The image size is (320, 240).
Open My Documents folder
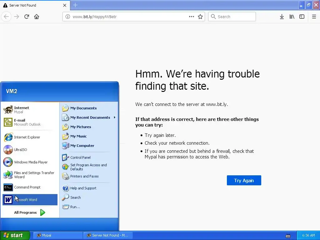point(89,108)
